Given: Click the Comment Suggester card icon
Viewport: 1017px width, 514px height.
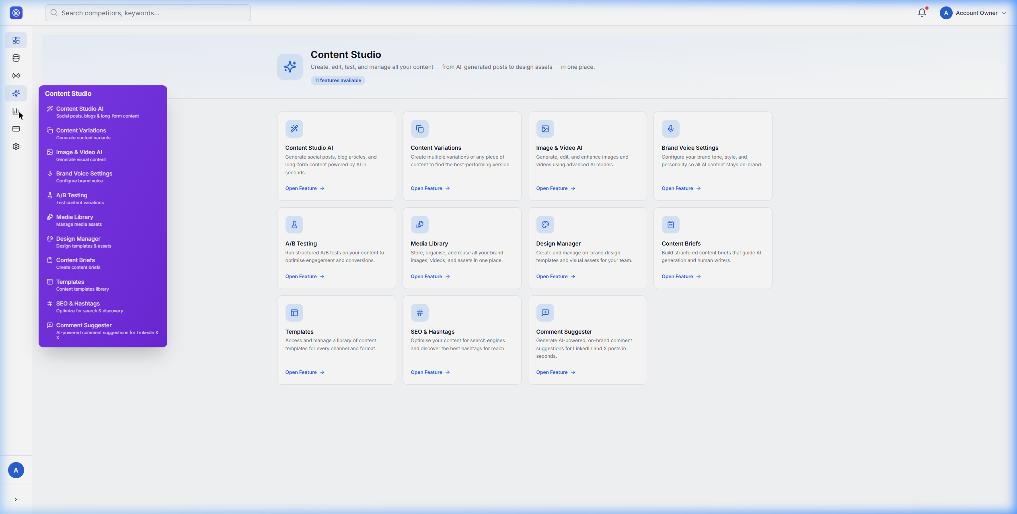Looking at the screenshot, I should tap(545, 313).
